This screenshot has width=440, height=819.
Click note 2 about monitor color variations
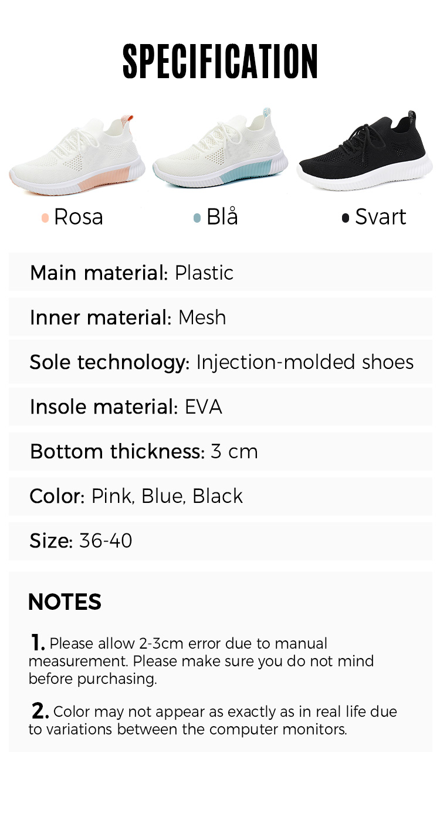213,720
